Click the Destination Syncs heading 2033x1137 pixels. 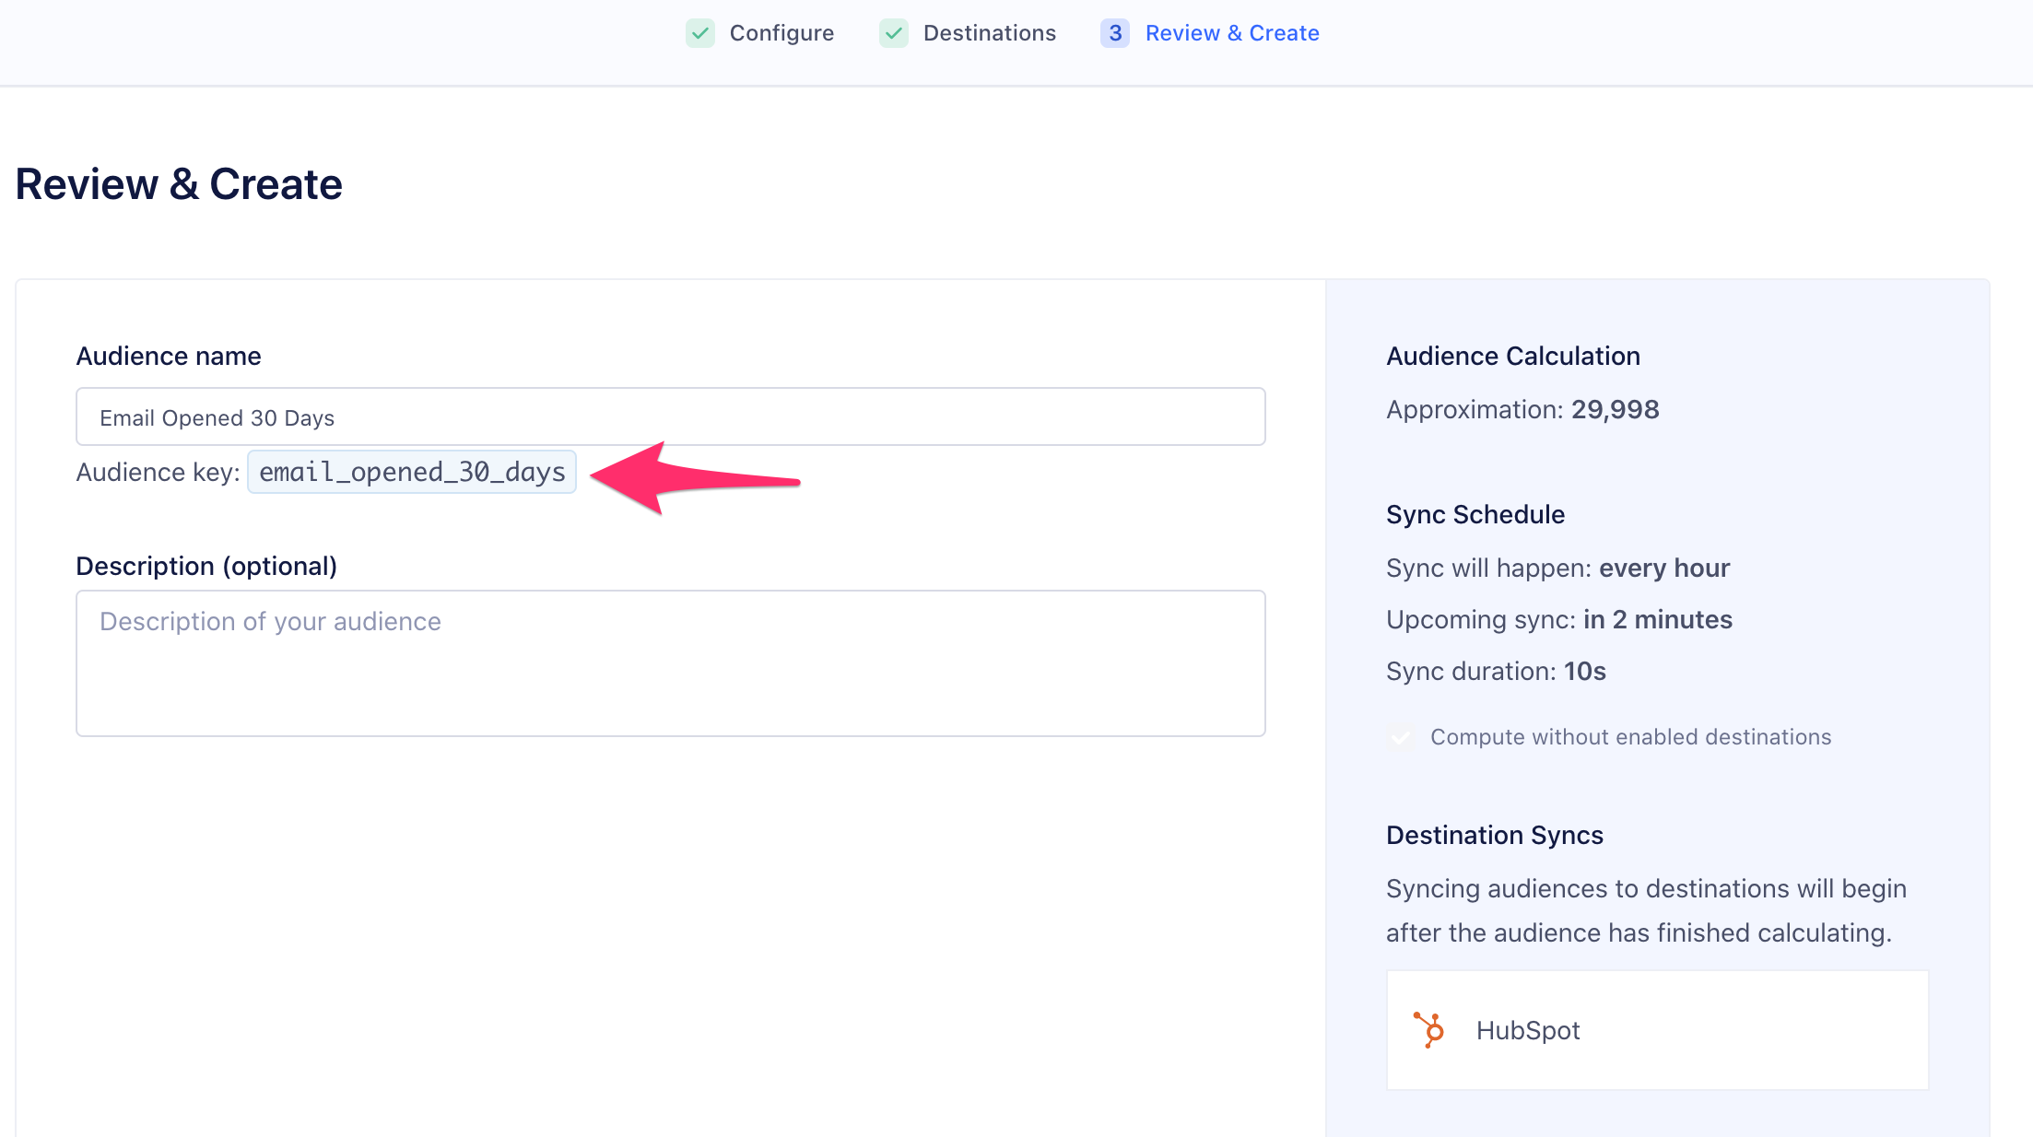(1495, 835)
